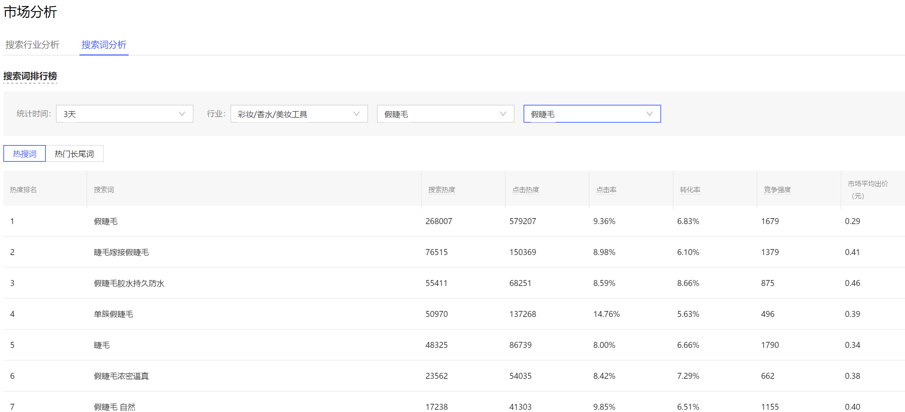Screen dimensions: 905x412
Task: Click search heat value 76515
Action: coord(436,252)
